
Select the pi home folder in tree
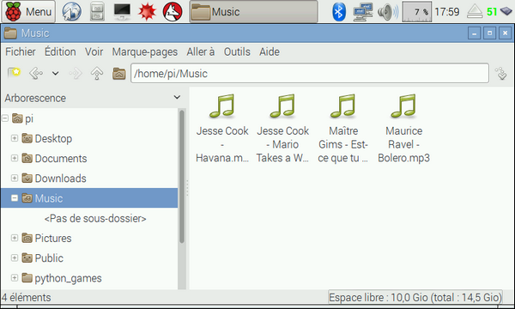coord(23,118)
